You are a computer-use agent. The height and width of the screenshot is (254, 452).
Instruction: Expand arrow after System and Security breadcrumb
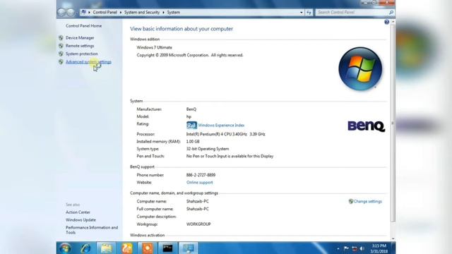pos(163,13)
